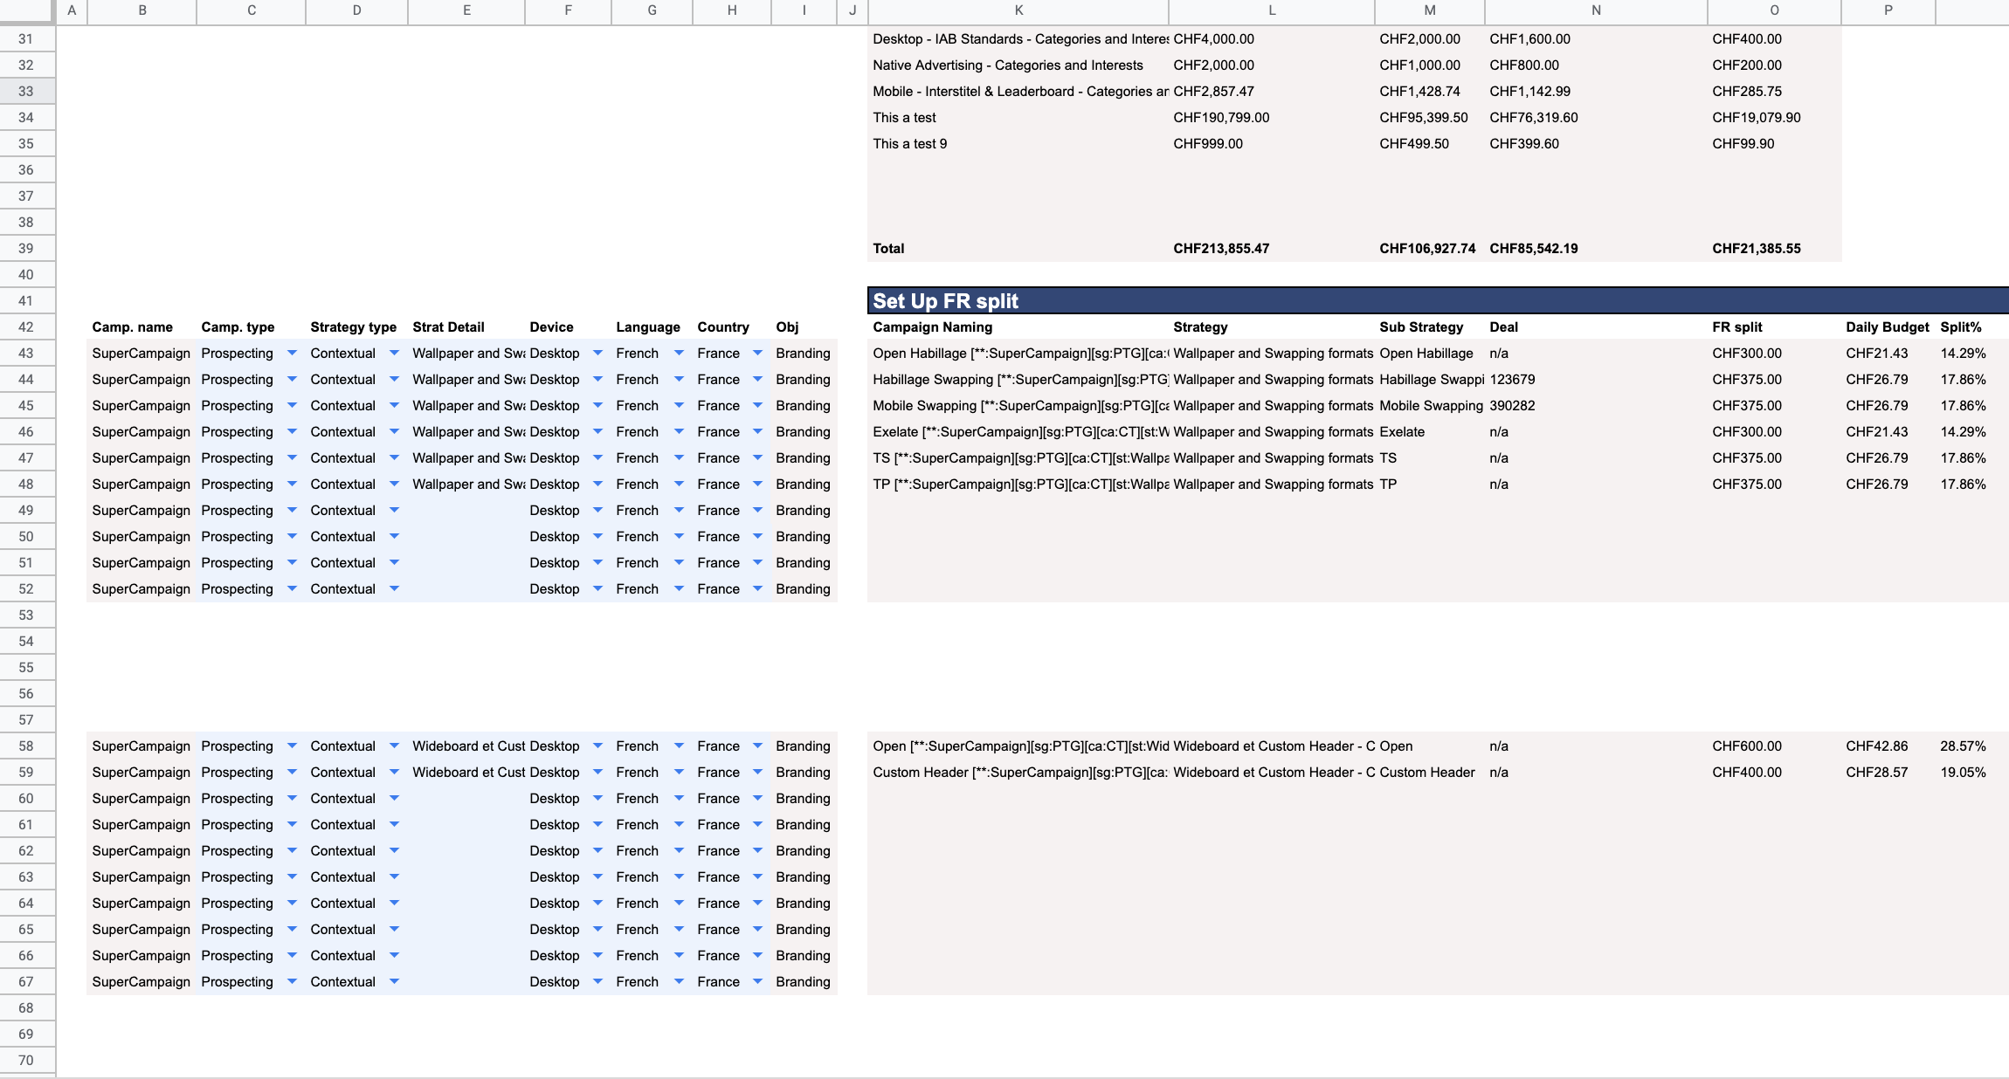Select row 33 header
2009x1079 pixels.
27,92
